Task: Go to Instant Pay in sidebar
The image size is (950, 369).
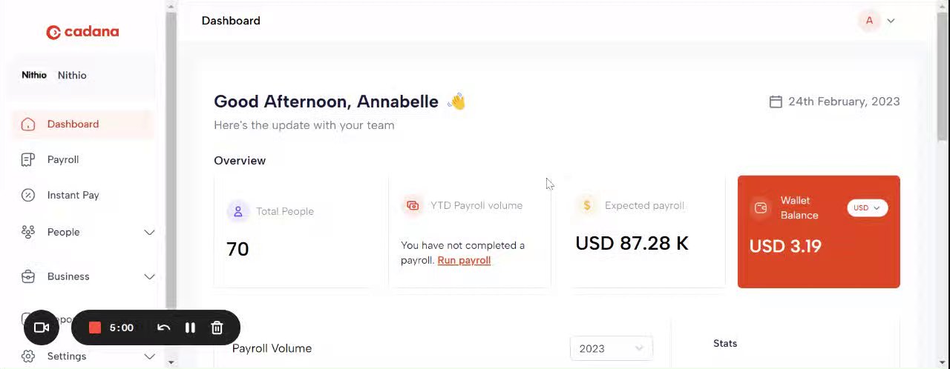Action: click(73, 195)
